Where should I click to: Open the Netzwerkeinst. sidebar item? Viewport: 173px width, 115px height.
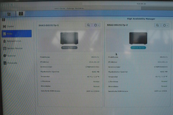click(x=16, y=41)
